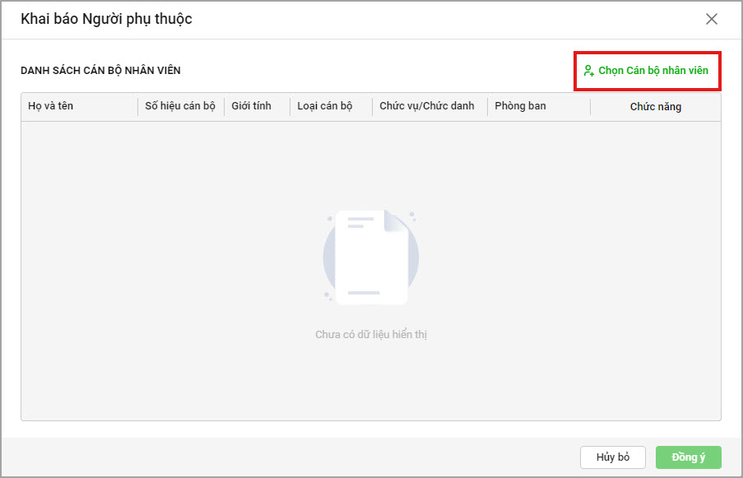The width and height of the screenshot is (743, 478).
Task: Confirm with the Đồng ý button
Action: pyautogui.click(x=688, y=457)
